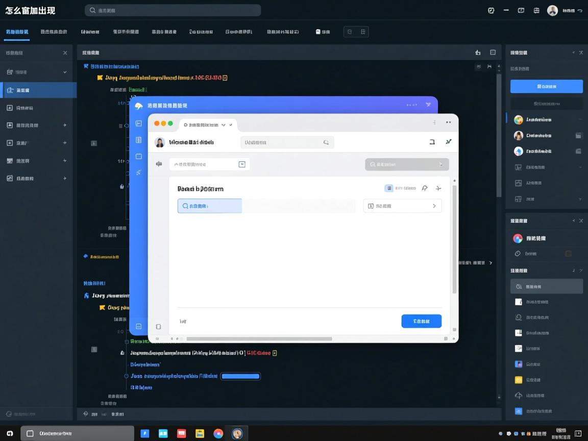The width and height of the screenshot is (588, 441).
Task: Click the blue progress bar in the code editor
Action: pyautogui.click(x=240, y=376)
